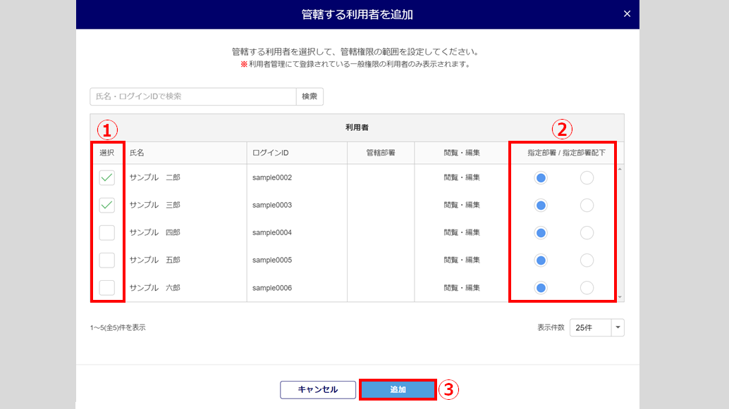The image size is (729, 409).
Task: Close the 管轄する利用者を追加 dialog with X
Action: pyautogui.click(x=627, y=14)
